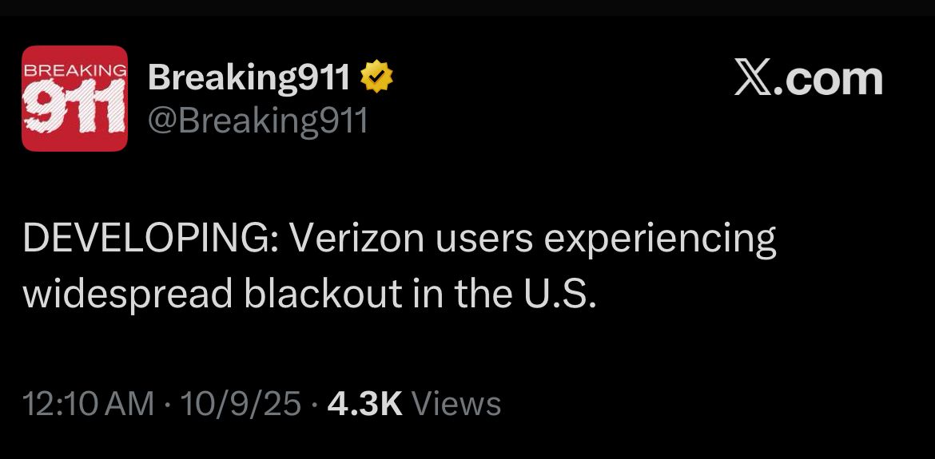
Task: Open the gray @Breaking911 handle
Action: point(258,121)
